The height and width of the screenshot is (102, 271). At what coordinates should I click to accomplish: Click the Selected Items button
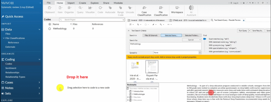coord(171,35)
